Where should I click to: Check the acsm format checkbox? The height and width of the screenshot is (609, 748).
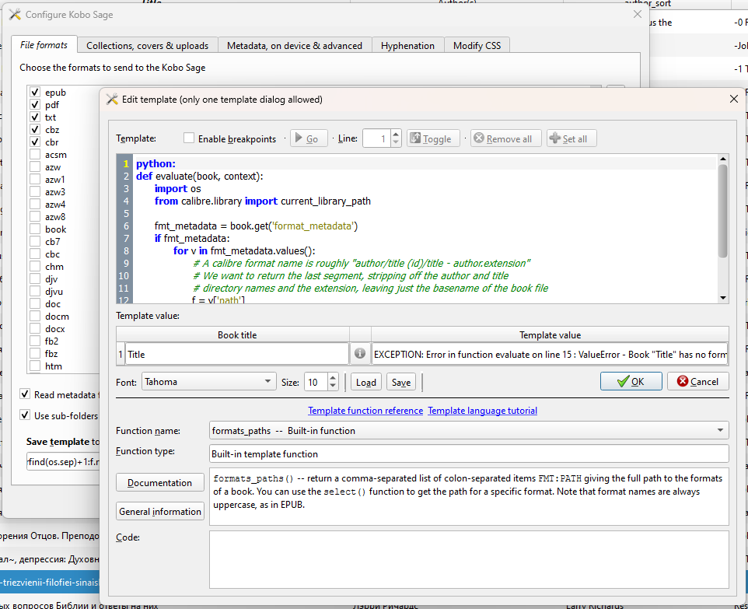tap(35, 154)
